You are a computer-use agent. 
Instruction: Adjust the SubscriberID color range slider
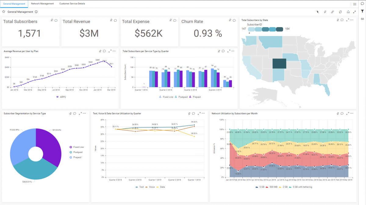pyautogui.click(x=249, y=31)
